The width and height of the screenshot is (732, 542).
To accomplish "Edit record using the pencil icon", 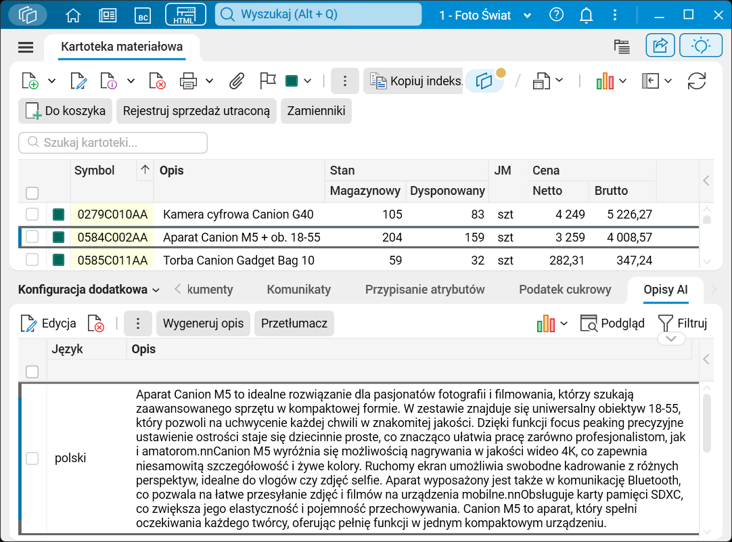I will [x=79, y=81].
